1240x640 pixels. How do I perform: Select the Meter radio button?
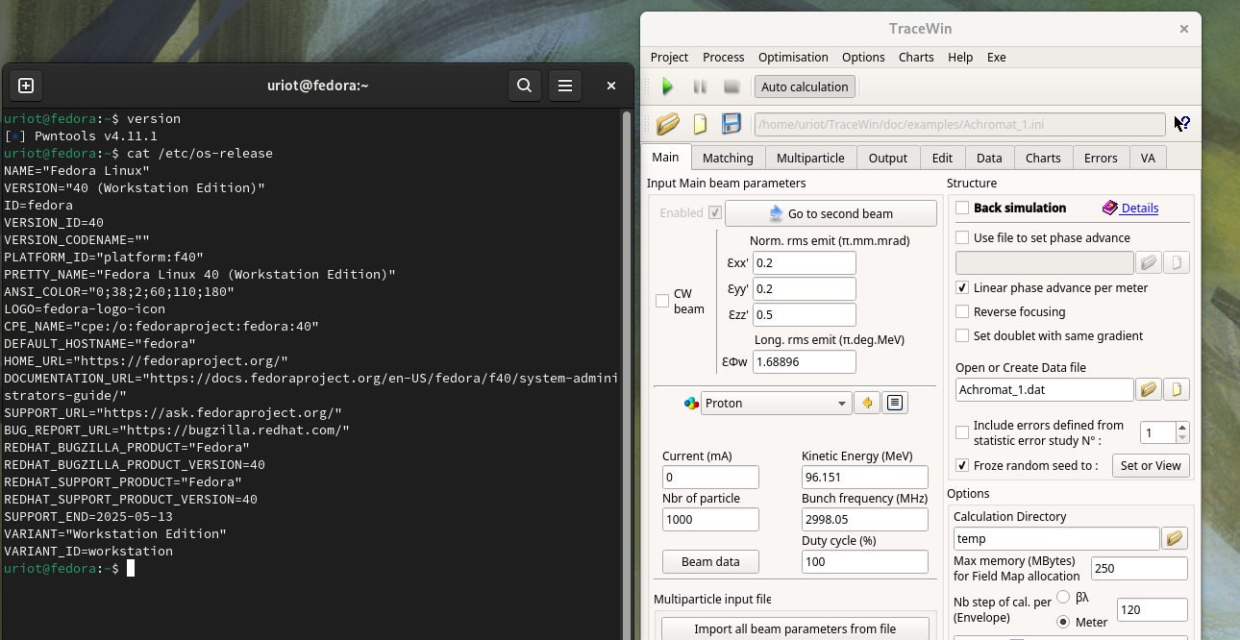point(1063,622)
